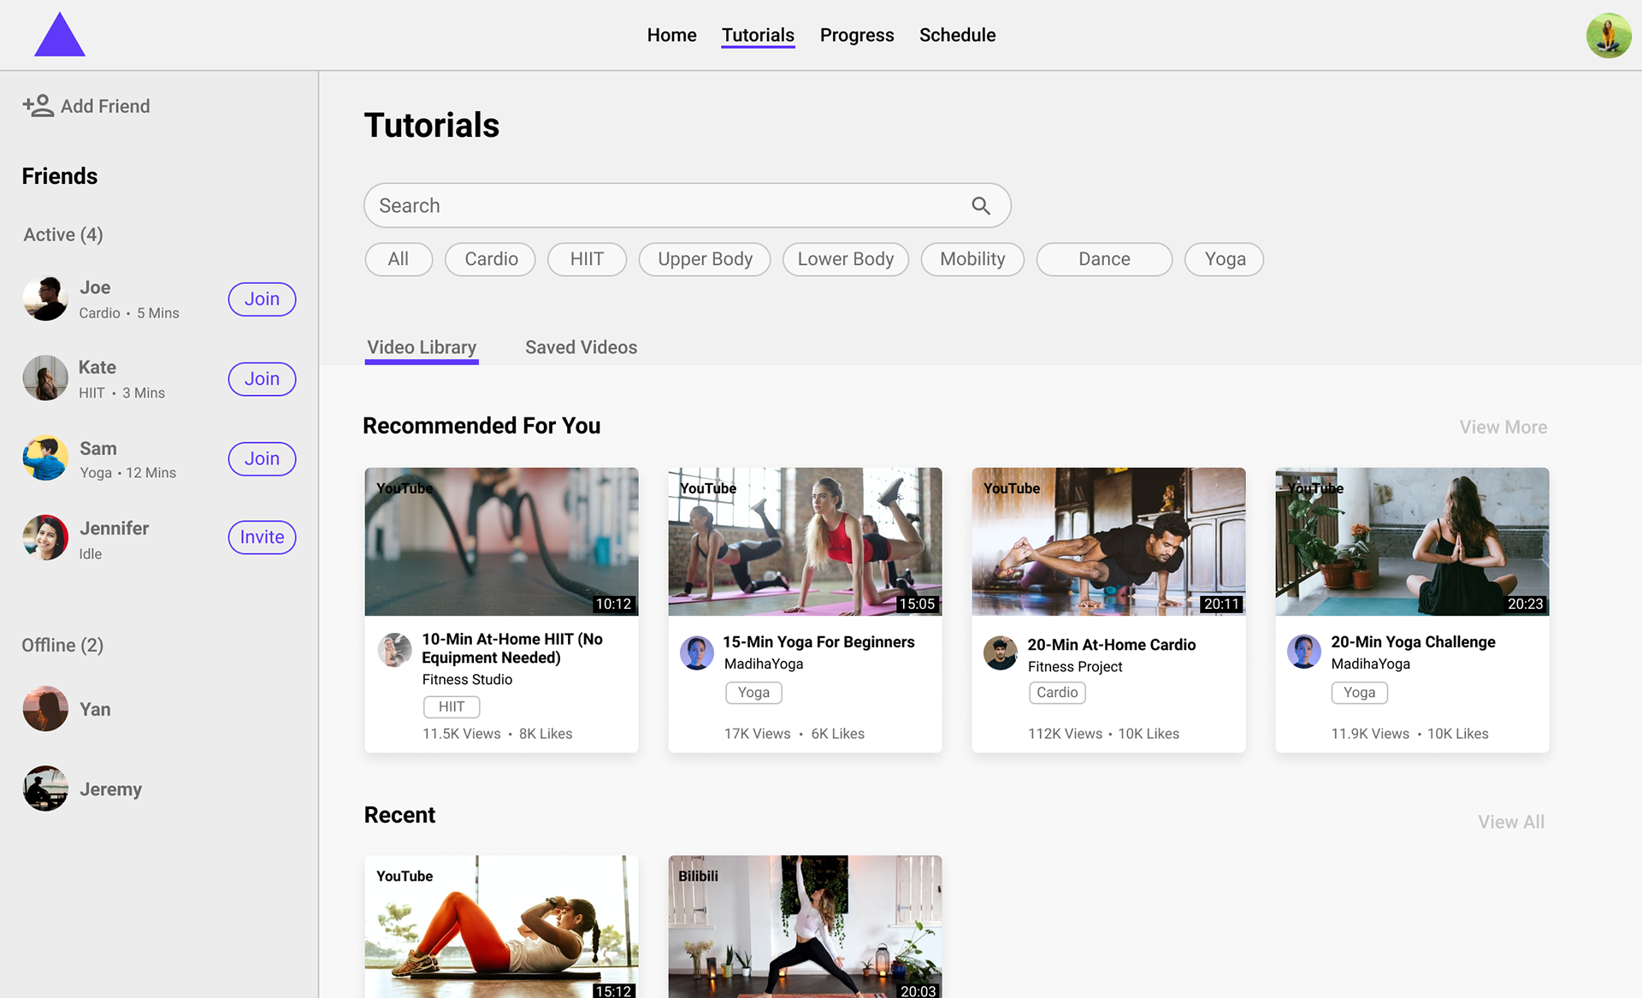
Task: Join Sam's Yoga session
Action: click(x=262, y=458)
